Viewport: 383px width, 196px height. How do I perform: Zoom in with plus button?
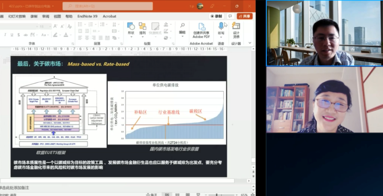[237, 195]
